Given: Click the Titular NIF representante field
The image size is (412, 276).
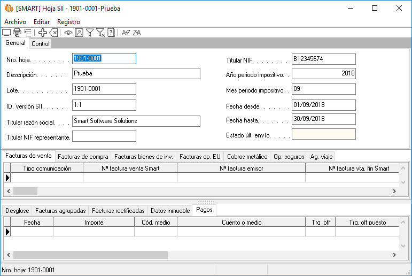Looking at the screenshot, I should click(104, 137).
